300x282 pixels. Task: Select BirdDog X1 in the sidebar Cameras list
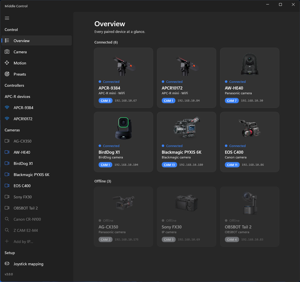click(37, 163)
